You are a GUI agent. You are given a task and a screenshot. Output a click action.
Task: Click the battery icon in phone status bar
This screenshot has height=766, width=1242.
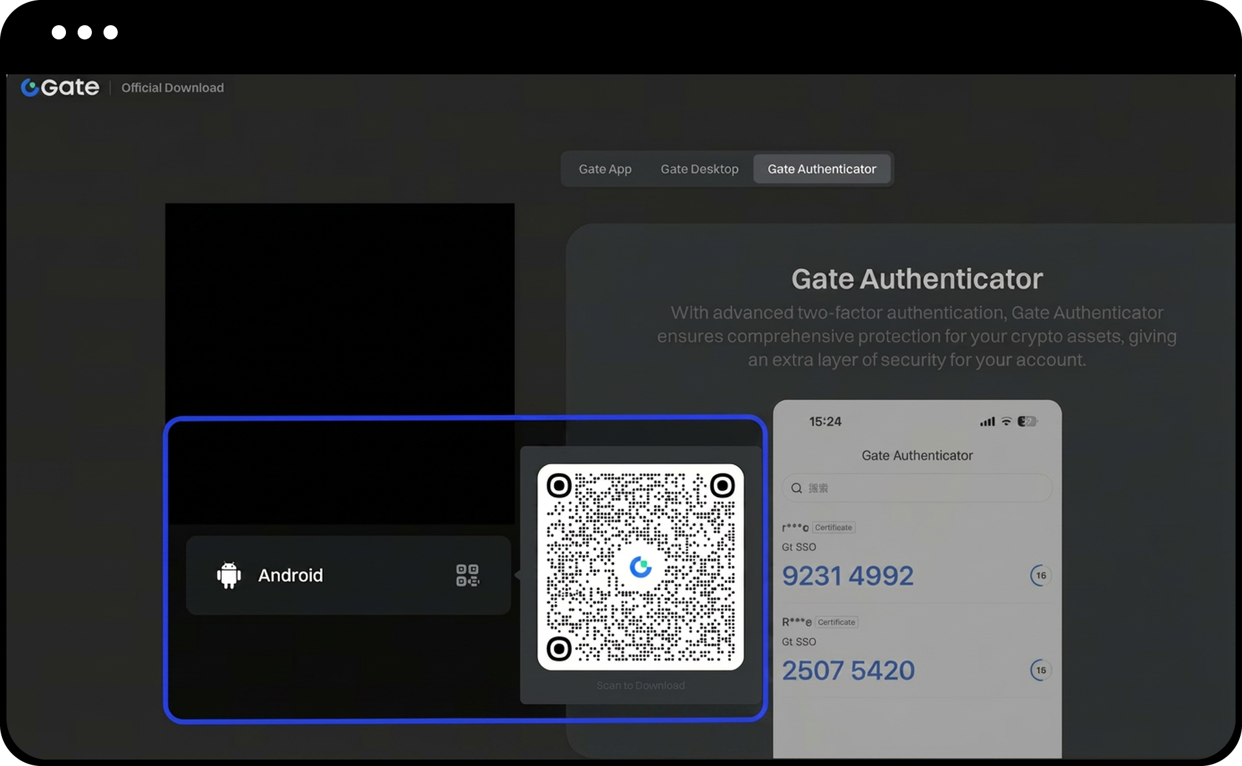tap(1027, 421)
